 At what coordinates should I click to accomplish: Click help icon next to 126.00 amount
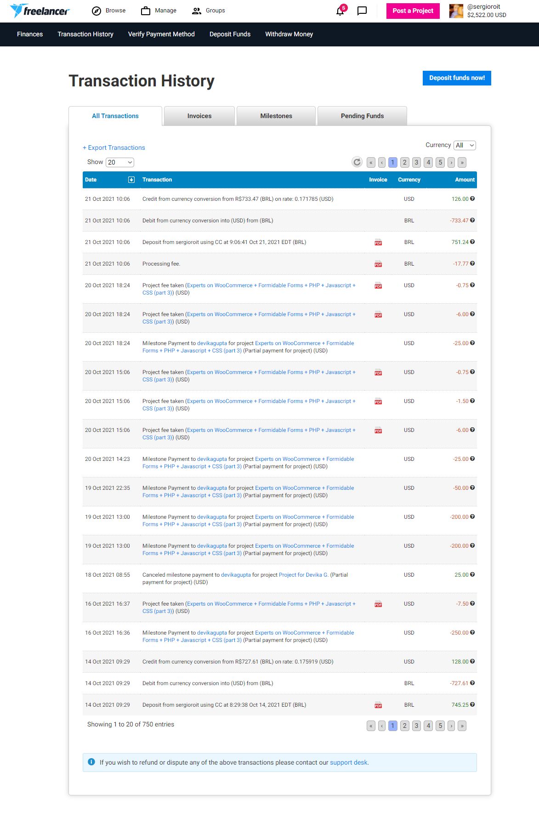click(x=472, y=199)
